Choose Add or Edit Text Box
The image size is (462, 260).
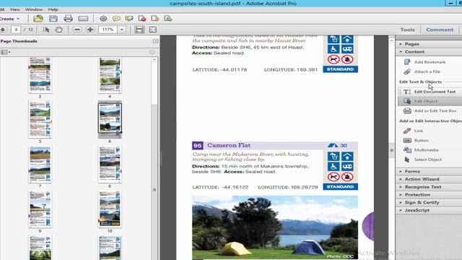[430, 110]
